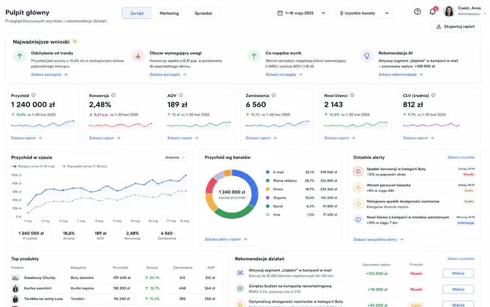This screenshot has height=307, width=490.
Task: Click the lightbulb icon for Rekomendacja AI
Action: [367, 56]
